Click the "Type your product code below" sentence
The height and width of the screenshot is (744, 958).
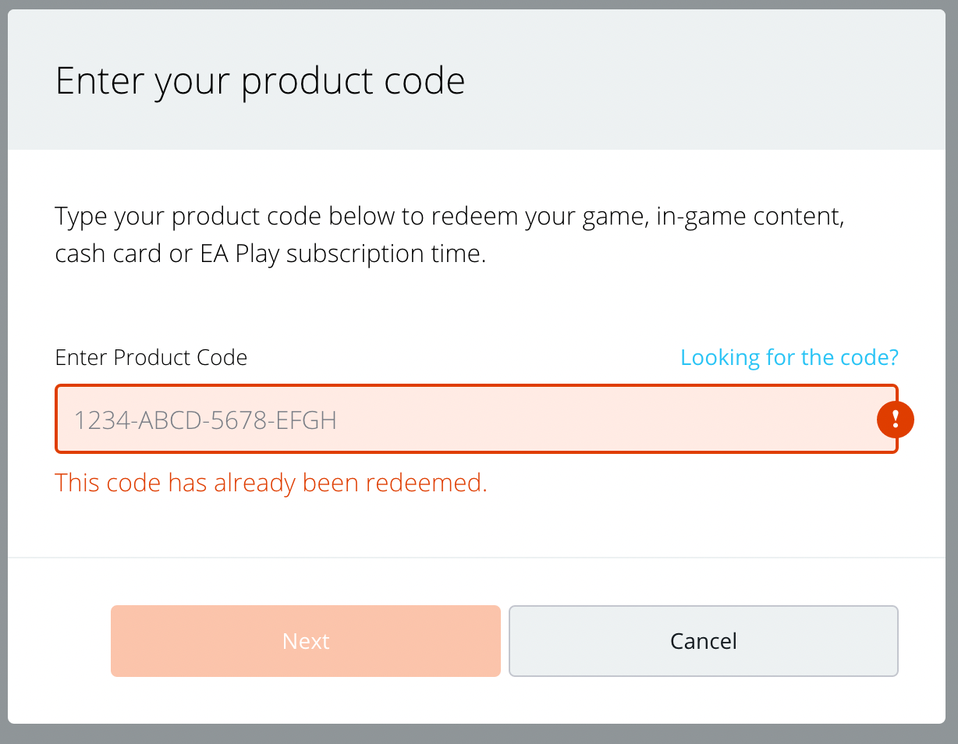(226, 215)
